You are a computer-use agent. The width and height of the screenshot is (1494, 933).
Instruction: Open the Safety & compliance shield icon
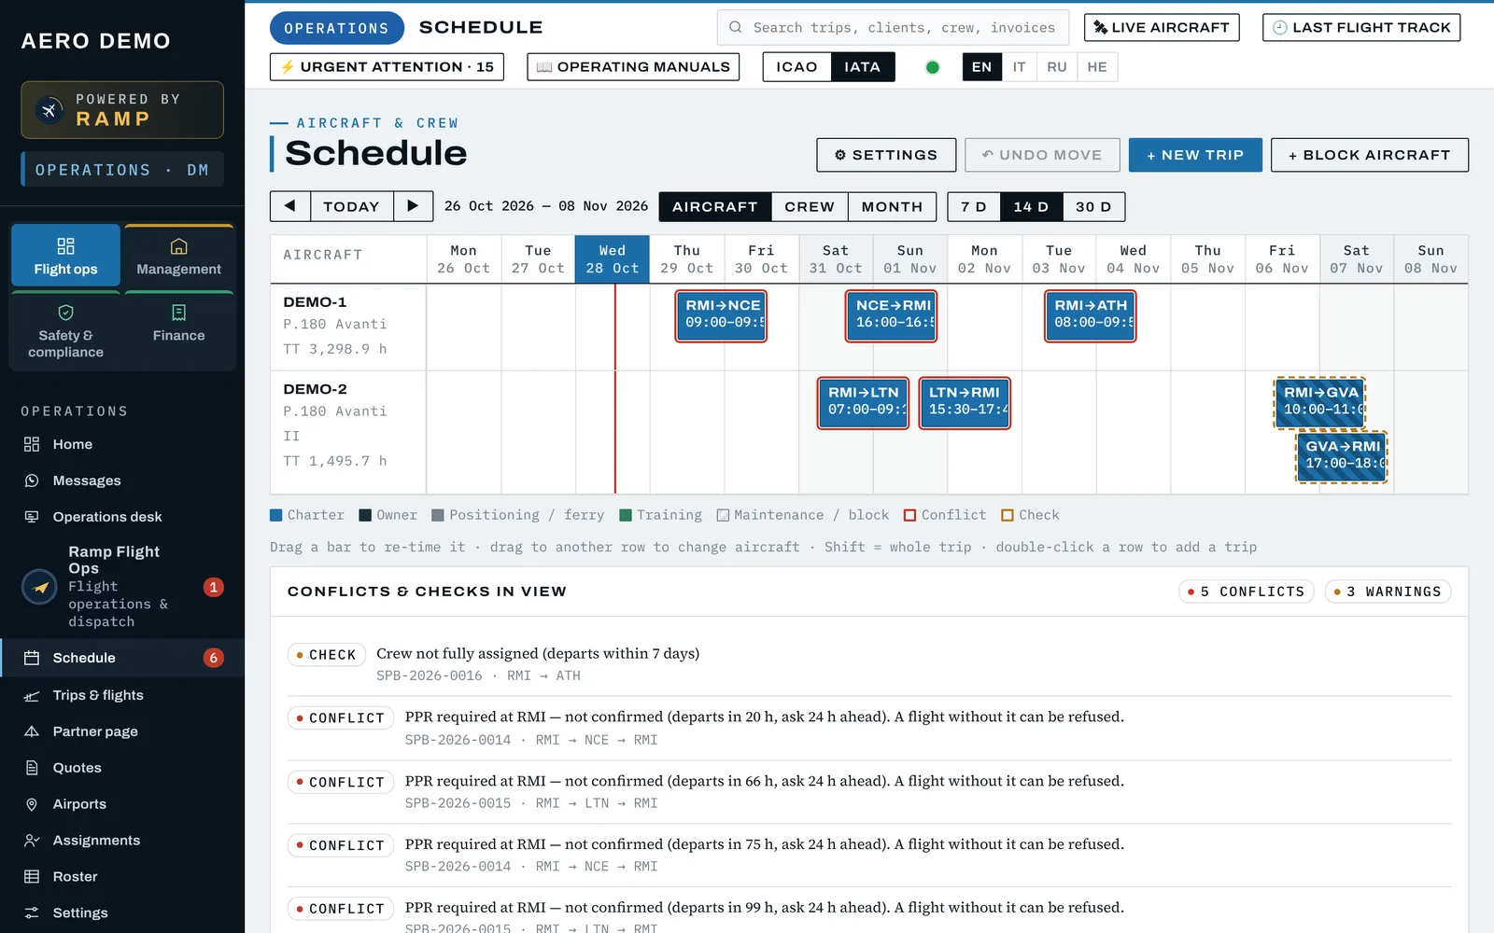[x=65, y=313]
